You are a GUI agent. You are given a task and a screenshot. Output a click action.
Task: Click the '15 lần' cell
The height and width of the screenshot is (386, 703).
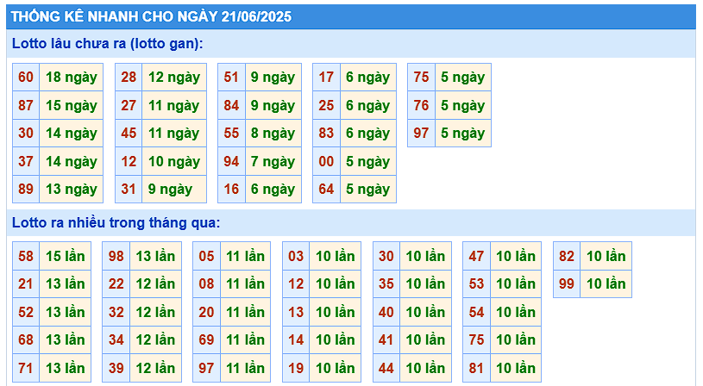pyautogui.click(x=66, y=256)
